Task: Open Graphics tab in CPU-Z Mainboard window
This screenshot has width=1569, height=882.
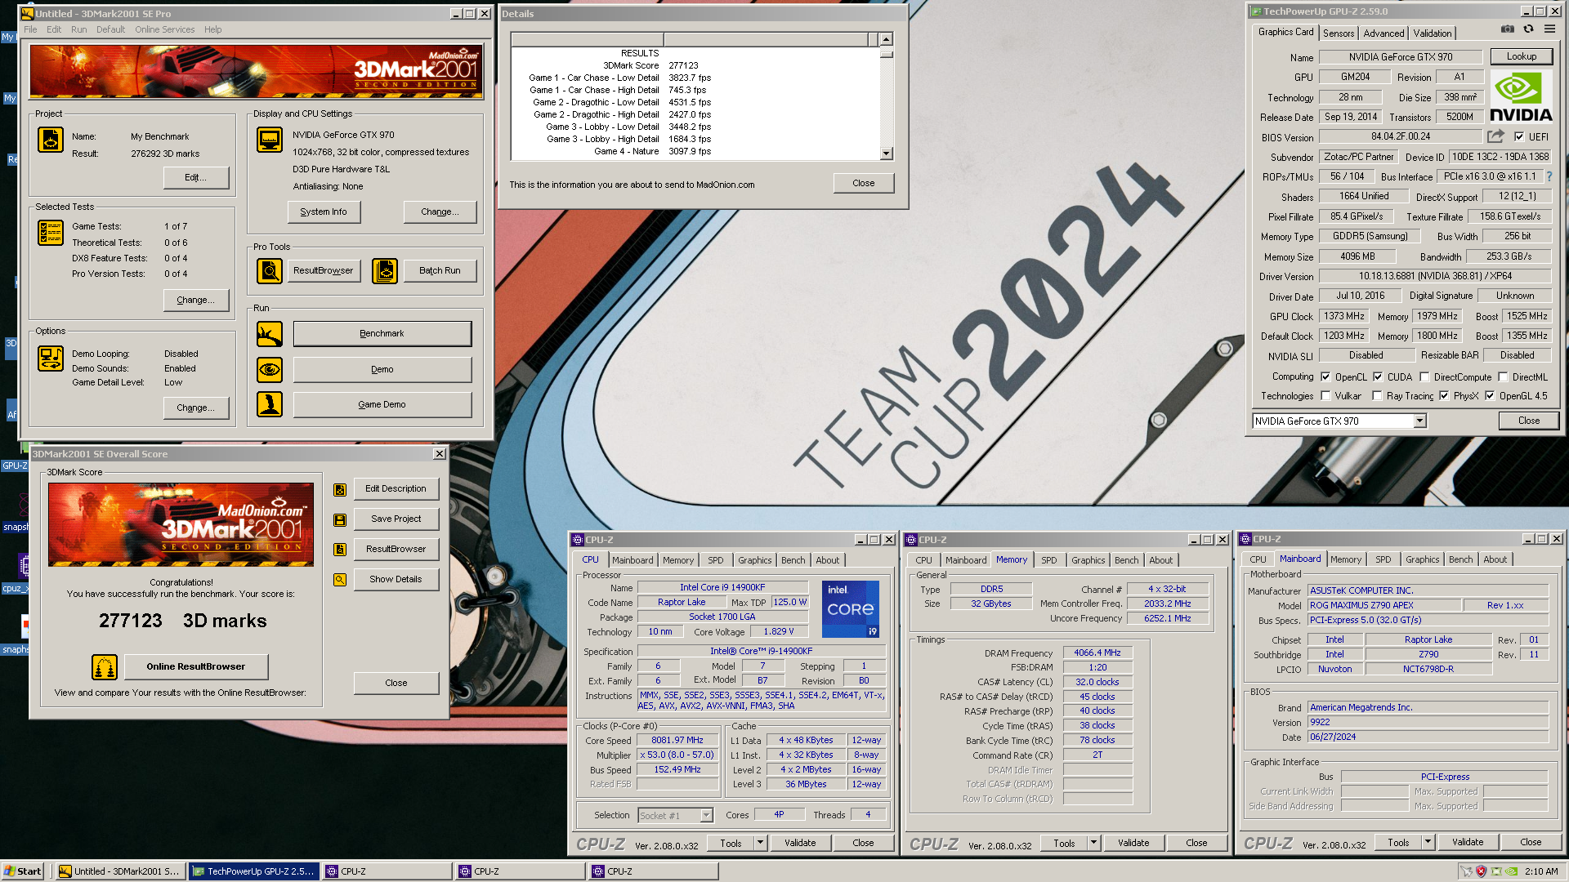Action: 1422,559
